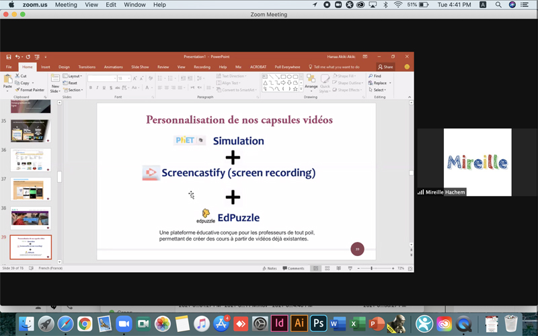
Task: Click the Zoom in plus in the status bar
Action: pos(393,268)
